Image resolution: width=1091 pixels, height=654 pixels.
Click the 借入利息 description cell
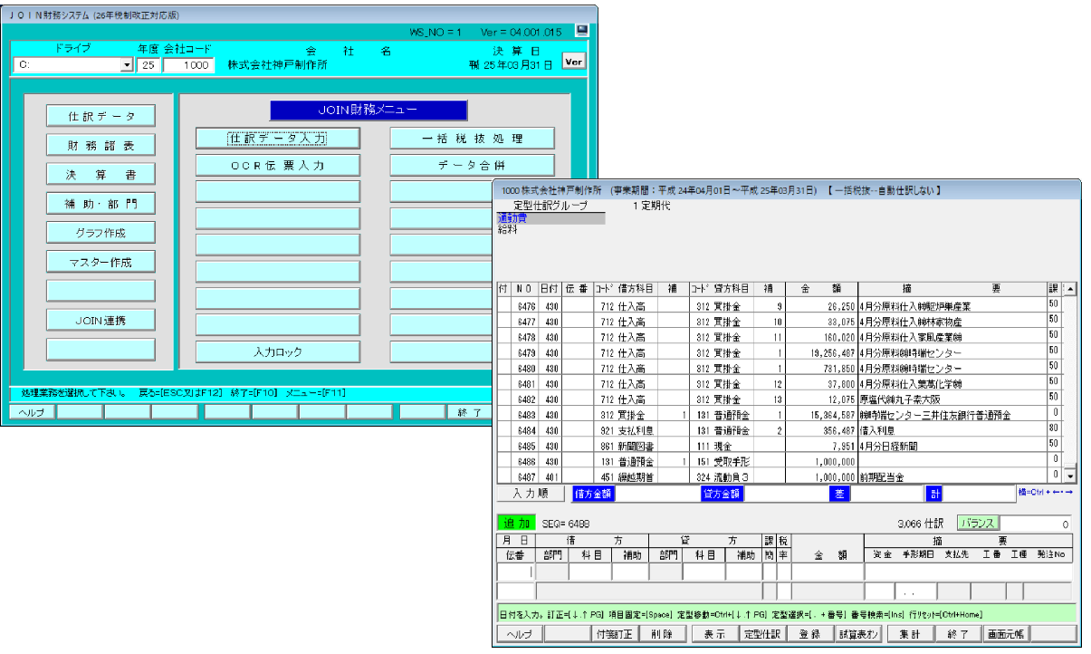tap(952, 429)
